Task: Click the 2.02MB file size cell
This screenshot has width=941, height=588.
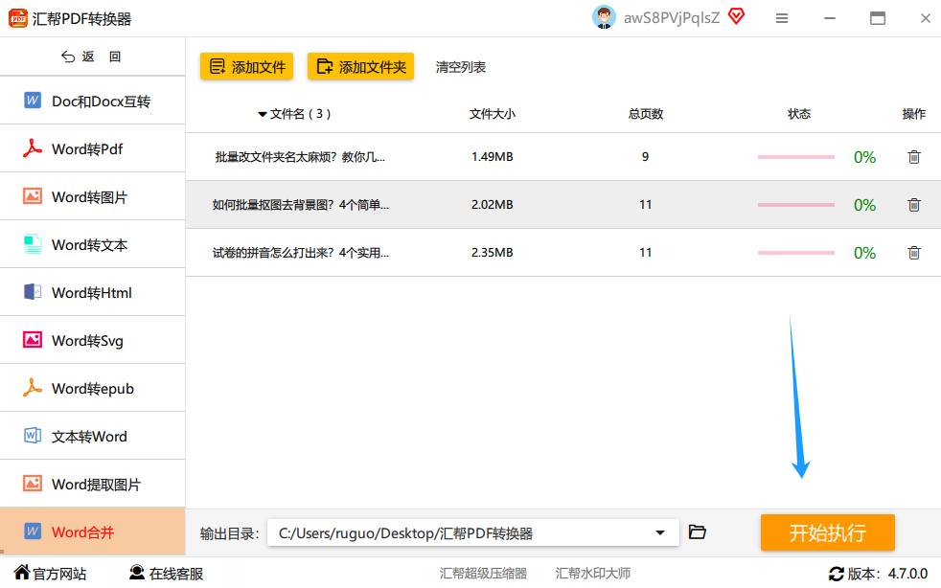Action: (x=493, y=205)
